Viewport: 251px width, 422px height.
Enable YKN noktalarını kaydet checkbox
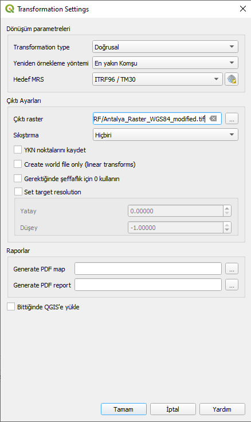(18, 149)
